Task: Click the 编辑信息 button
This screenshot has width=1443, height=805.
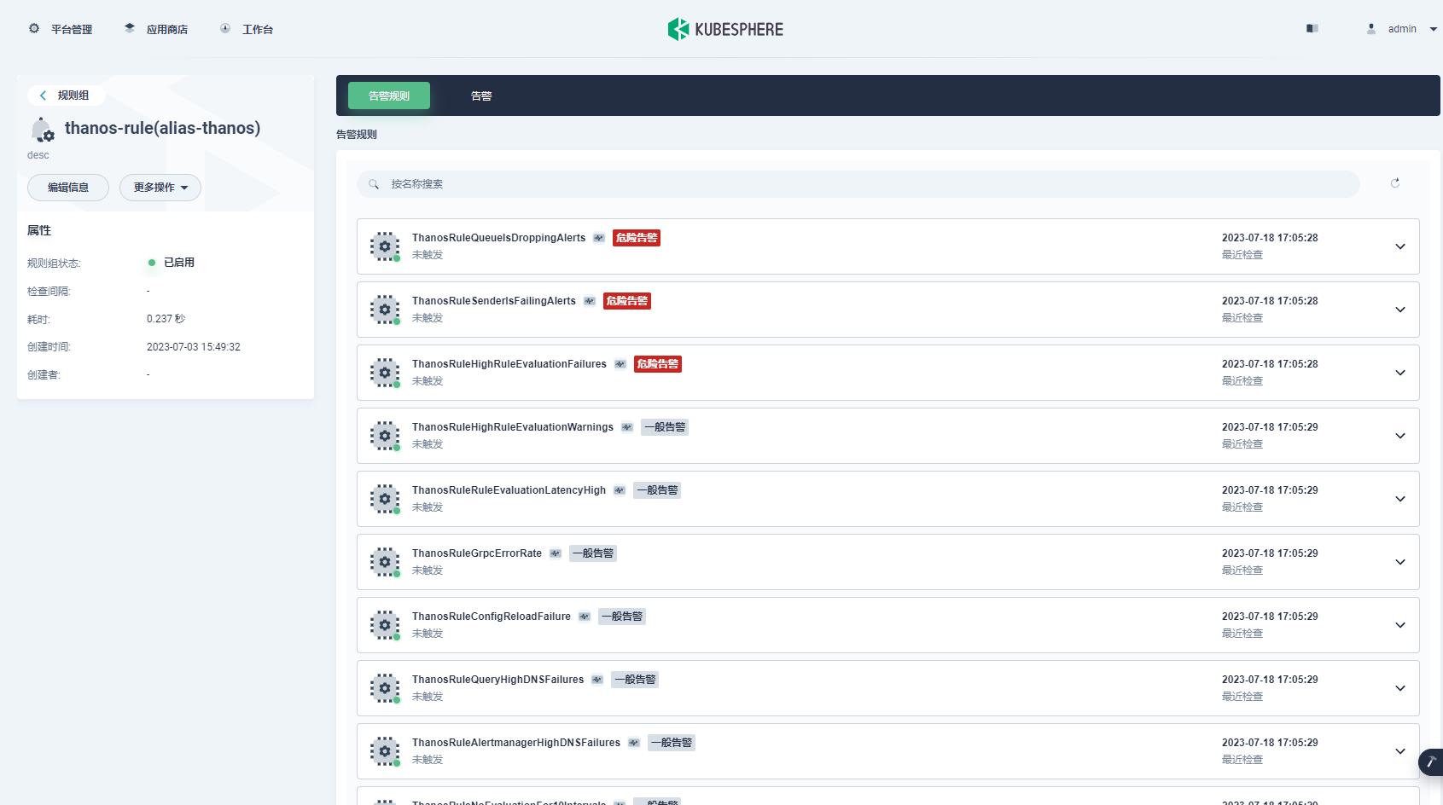Action: (68, 188)
